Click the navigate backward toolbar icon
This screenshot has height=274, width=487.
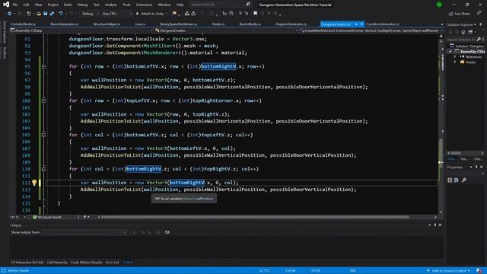(x=9, y=14)
